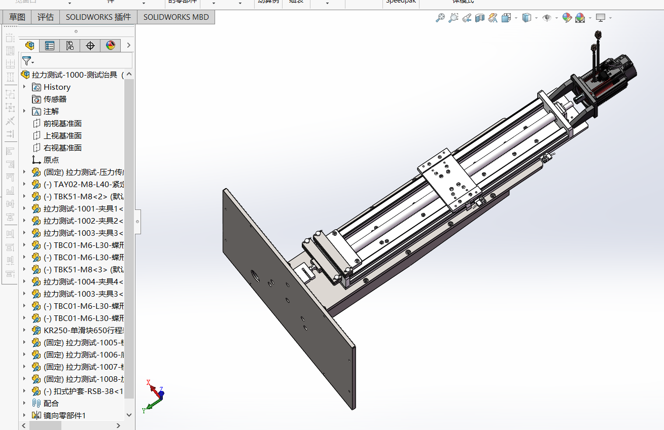Image resolution: width=664 pixels, height=430 pixels.
Task: Select the 前视基准面 plane
Action: 62,124
